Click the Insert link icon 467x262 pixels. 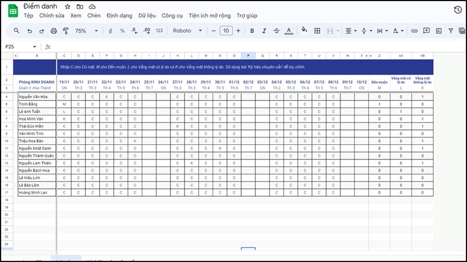pyautogui.click(x=414, y=31)
